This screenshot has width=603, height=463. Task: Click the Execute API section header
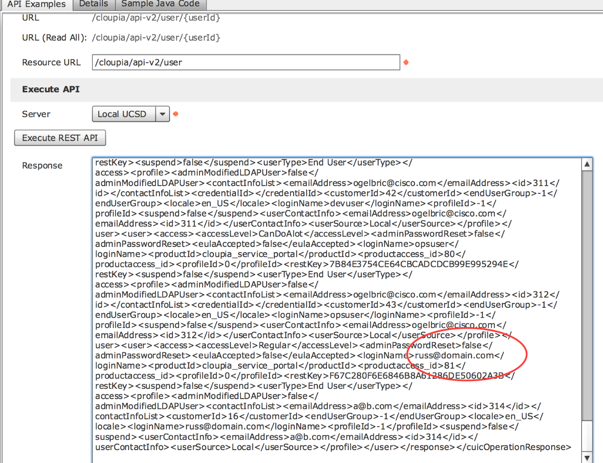point(306,90)
